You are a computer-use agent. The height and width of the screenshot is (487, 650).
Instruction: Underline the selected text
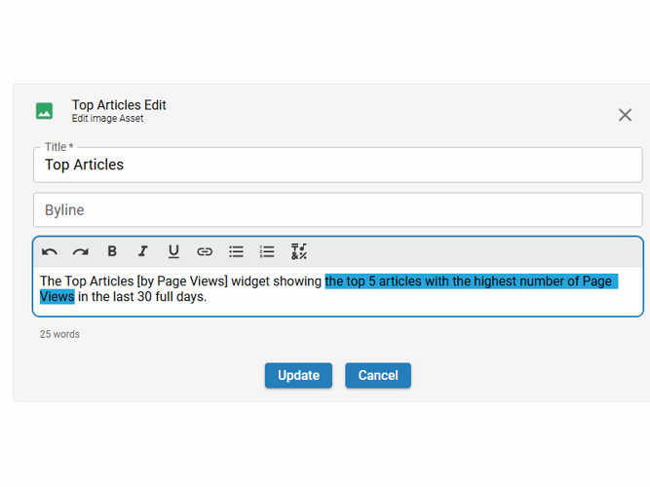[173, 251]
